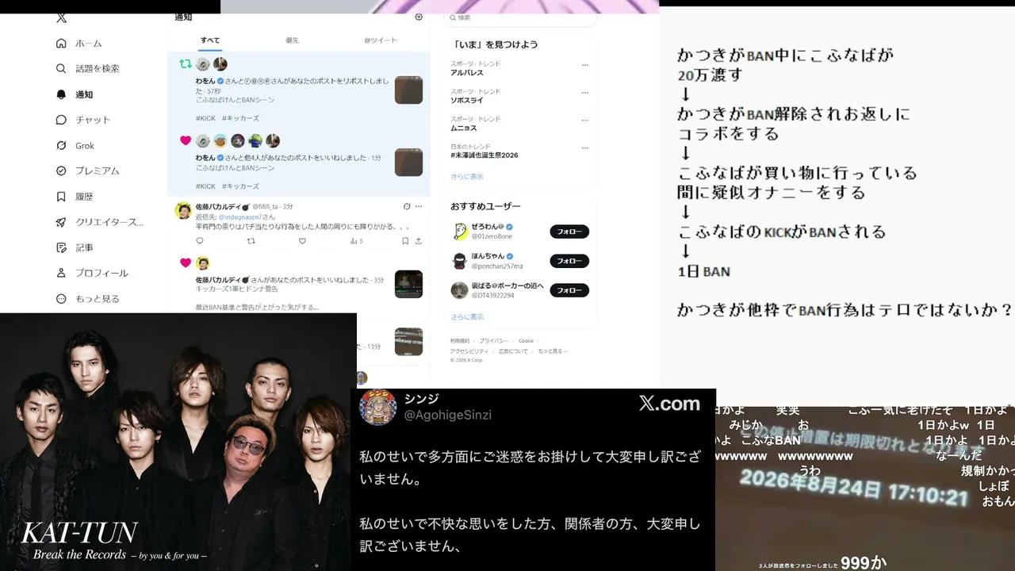Click the 検索 search box on X

tap(519, 17)
